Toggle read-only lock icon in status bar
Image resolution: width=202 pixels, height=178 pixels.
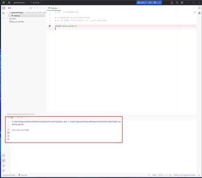(x=199, y=175)
